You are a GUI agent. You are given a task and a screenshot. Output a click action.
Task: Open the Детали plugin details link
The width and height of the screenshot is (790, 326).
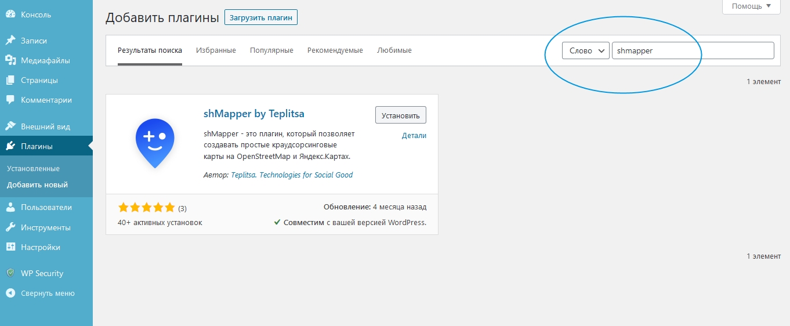tap(414, 135)
